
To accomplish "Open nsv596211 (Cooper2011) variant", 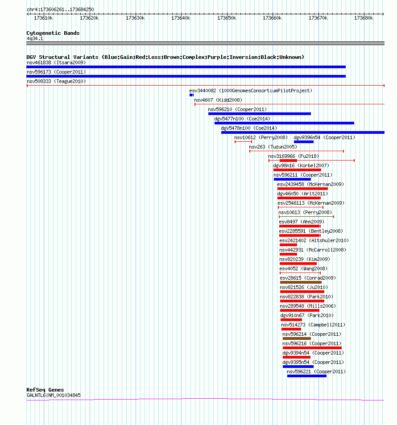I will 303,175.
